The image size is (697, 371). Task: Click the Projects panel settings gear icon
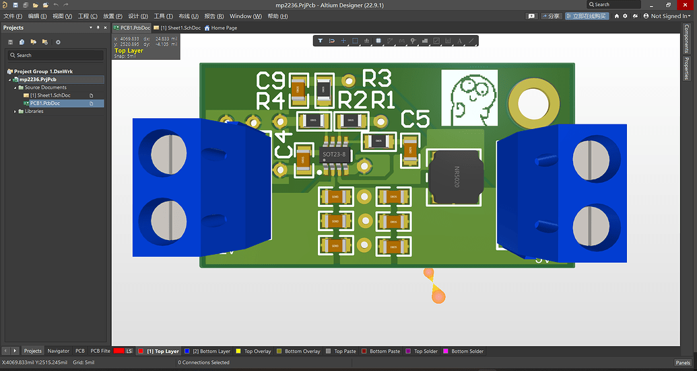[58, 42]
